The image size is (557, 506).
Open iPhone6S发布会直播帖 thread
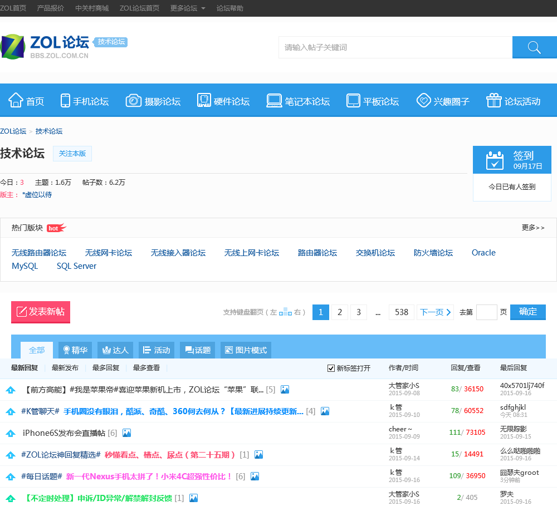64,433
